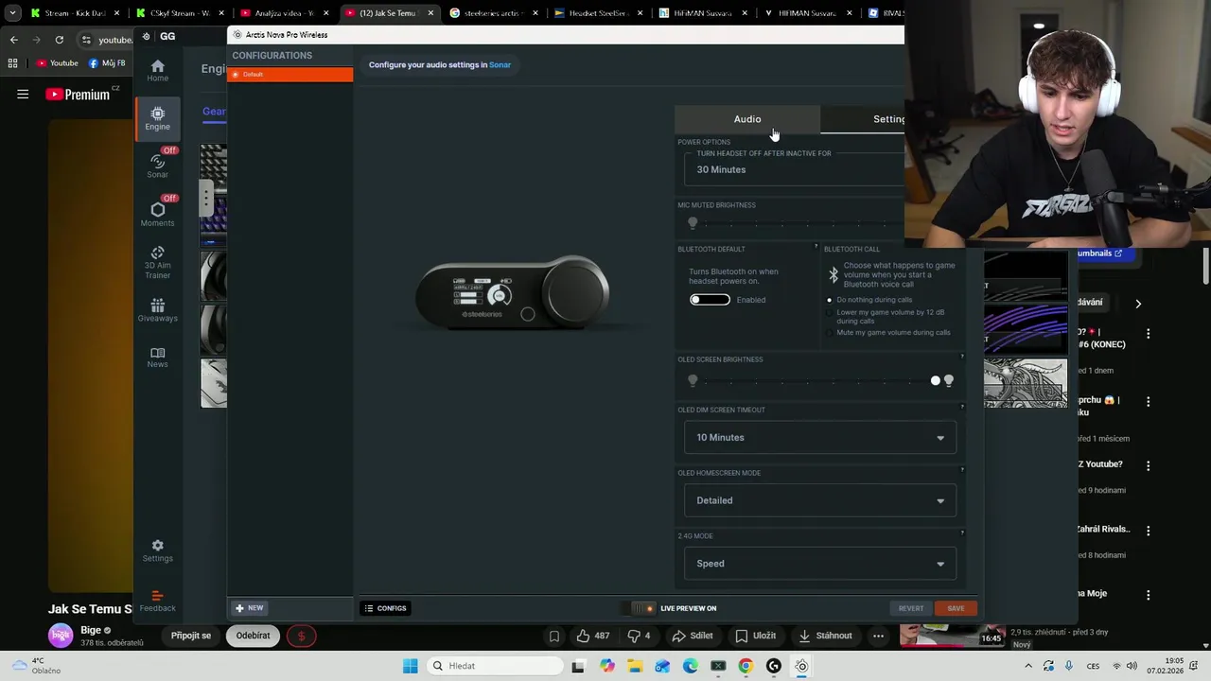This screenshot has height=681, width=1211.
Task: Open Moments in the GG sidebar
Action: click(157, 214)
